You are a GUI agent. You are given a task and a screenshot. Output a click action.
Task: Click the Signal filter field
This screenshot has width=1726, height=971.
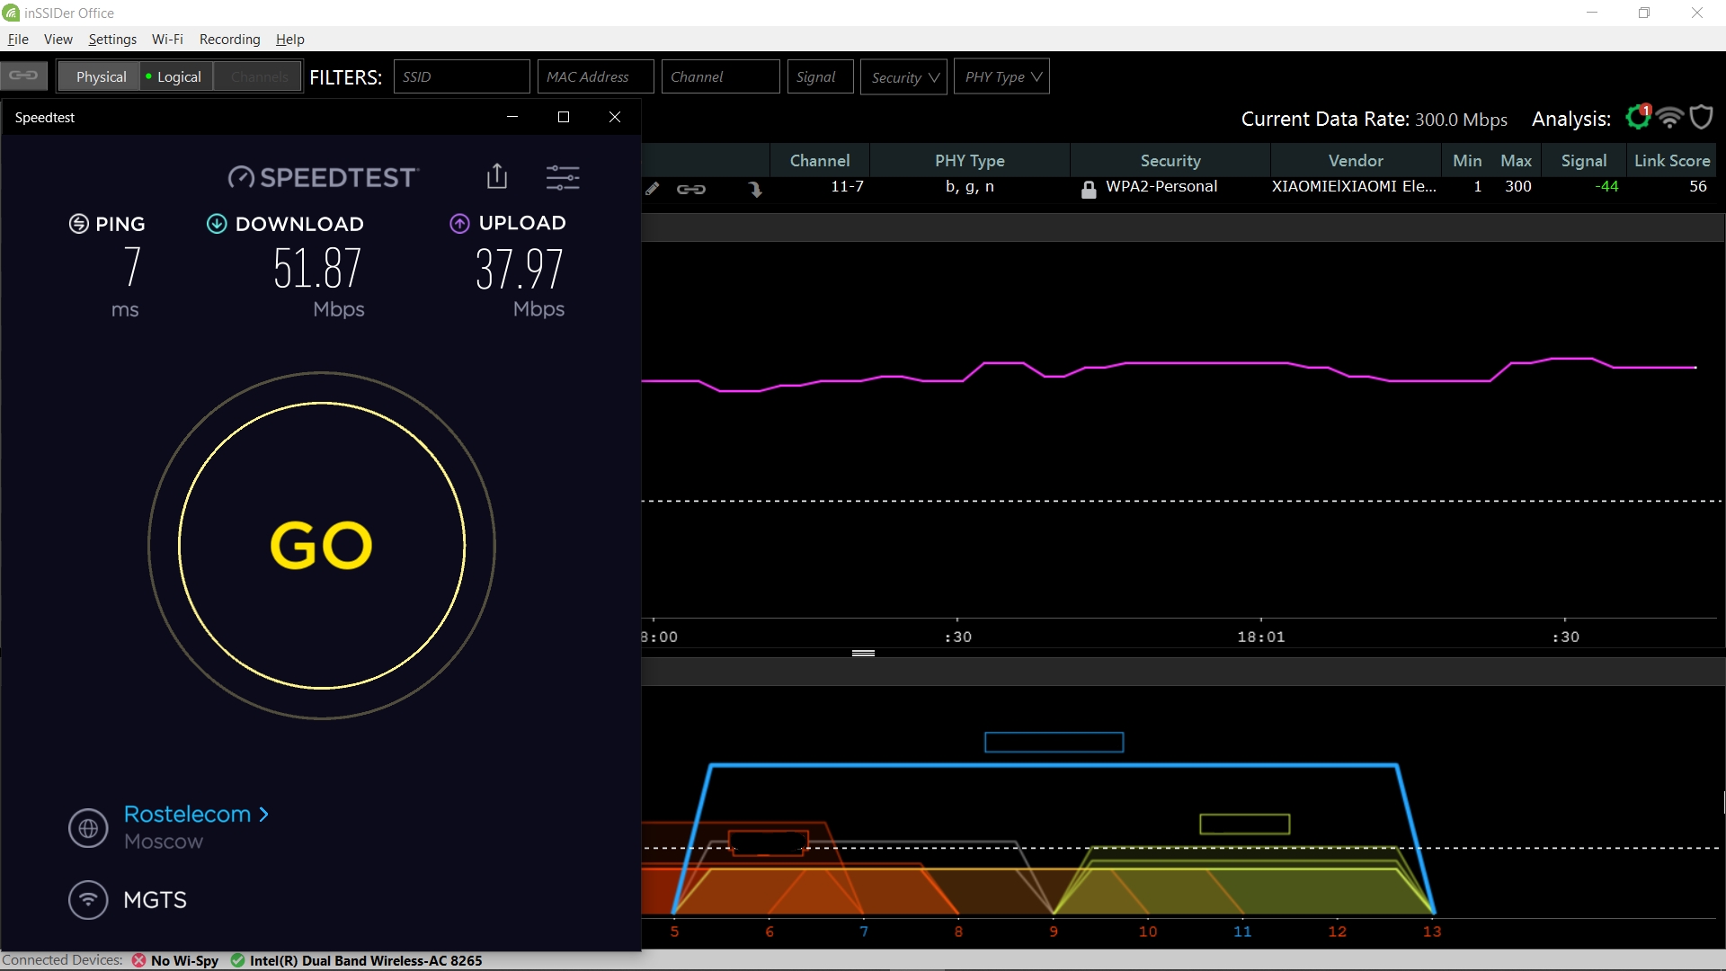(x=820, y=76)
